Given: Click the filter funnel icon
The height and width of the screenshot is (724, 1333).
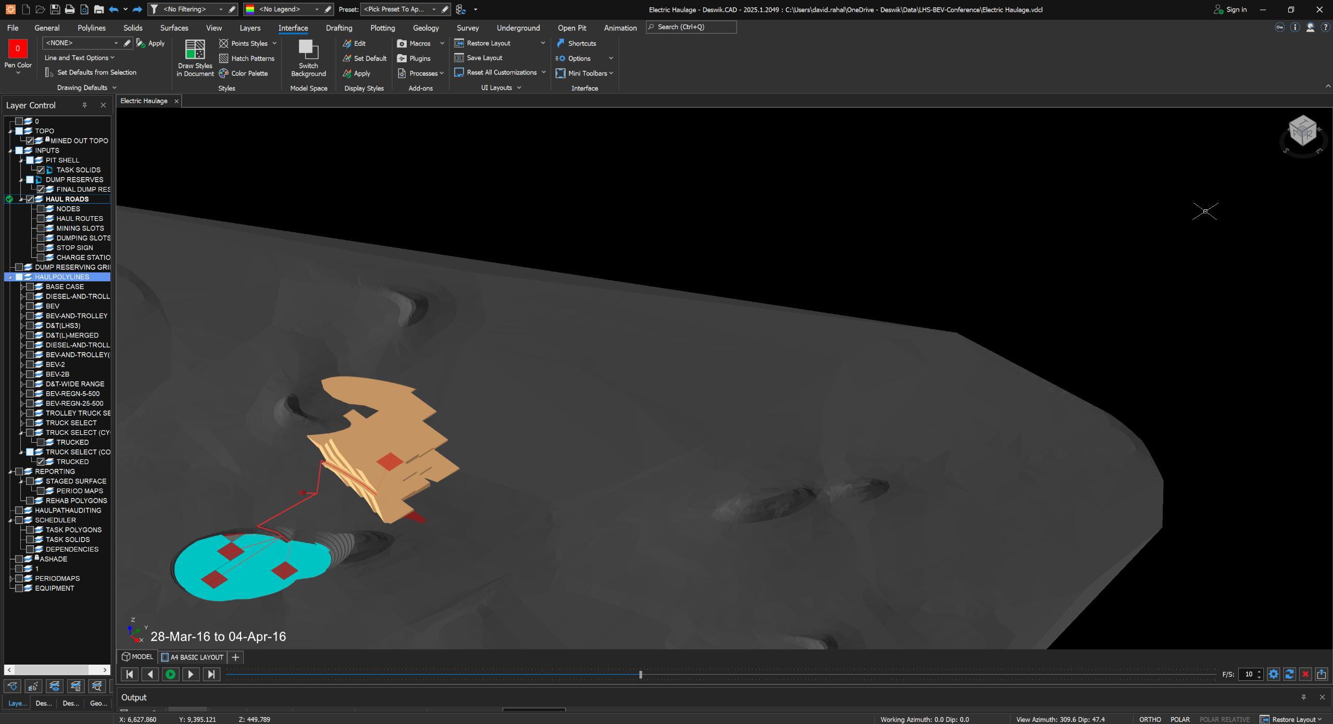Looking at the screenshot, I should [x=154, y=9].
